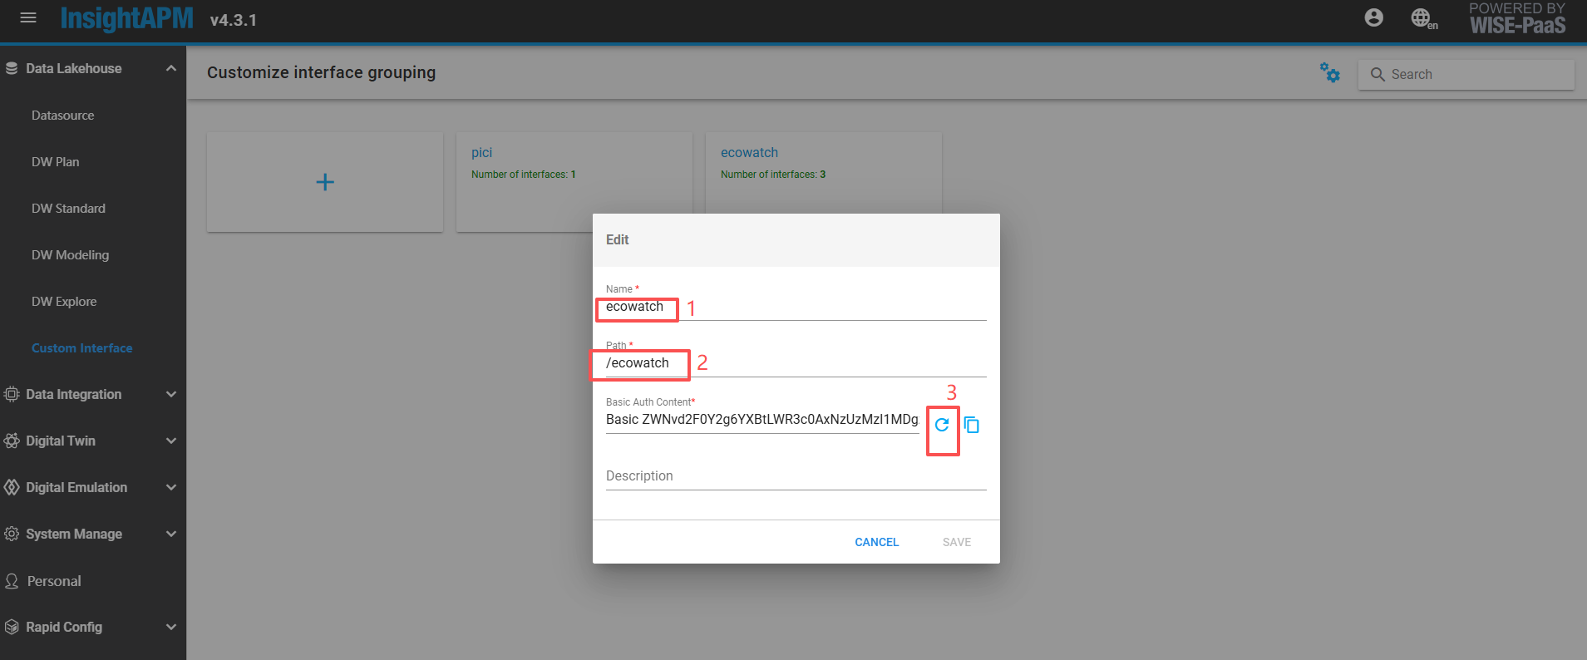Open the user account icon

coord(1373,17)
